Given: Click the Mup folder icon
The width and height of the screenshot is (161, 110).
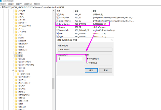Looking at the screenshot, I should point(16,35).
